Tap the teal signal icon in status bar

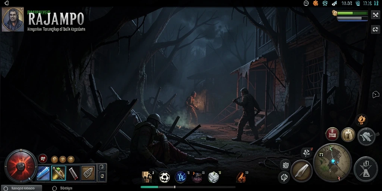click(325, 3)
